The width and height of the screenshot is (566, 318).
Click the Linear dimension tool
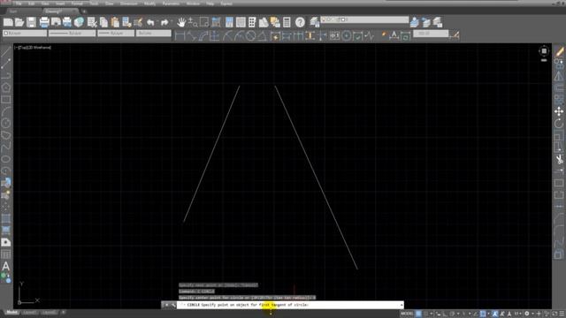pos(180,35)
